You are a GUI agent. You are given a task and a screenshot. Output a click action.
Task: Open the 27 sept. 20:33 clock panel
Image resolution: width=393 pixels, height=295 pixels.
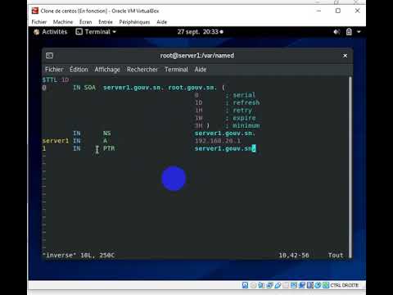200,32
